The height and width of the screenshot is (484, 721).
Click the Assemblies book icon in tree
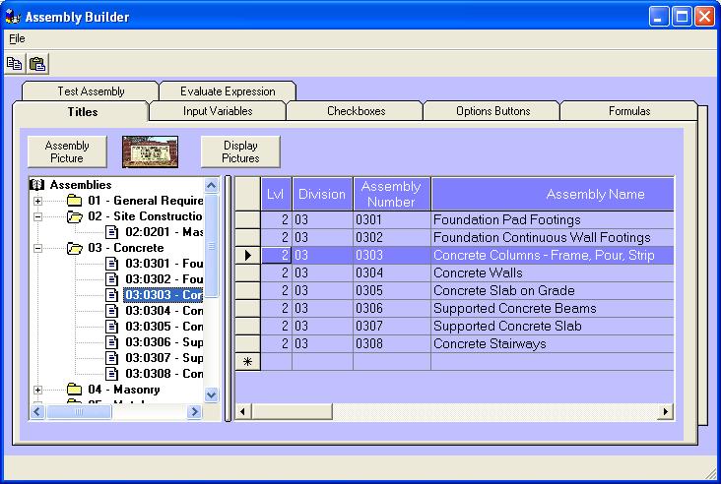(x=38, y=185)
